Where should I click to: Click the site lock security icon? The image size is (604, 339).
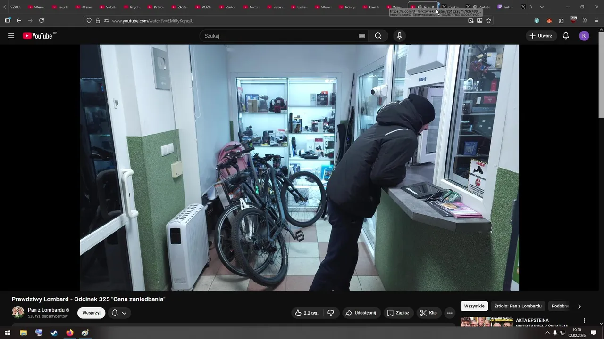point(98,21)
